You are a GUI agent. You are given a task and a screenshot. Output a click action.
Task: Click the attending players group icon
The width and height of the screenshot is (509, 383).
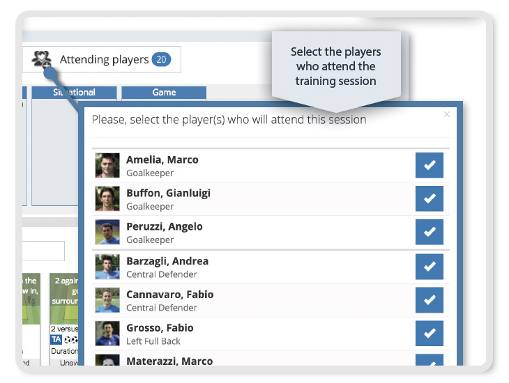42,59
